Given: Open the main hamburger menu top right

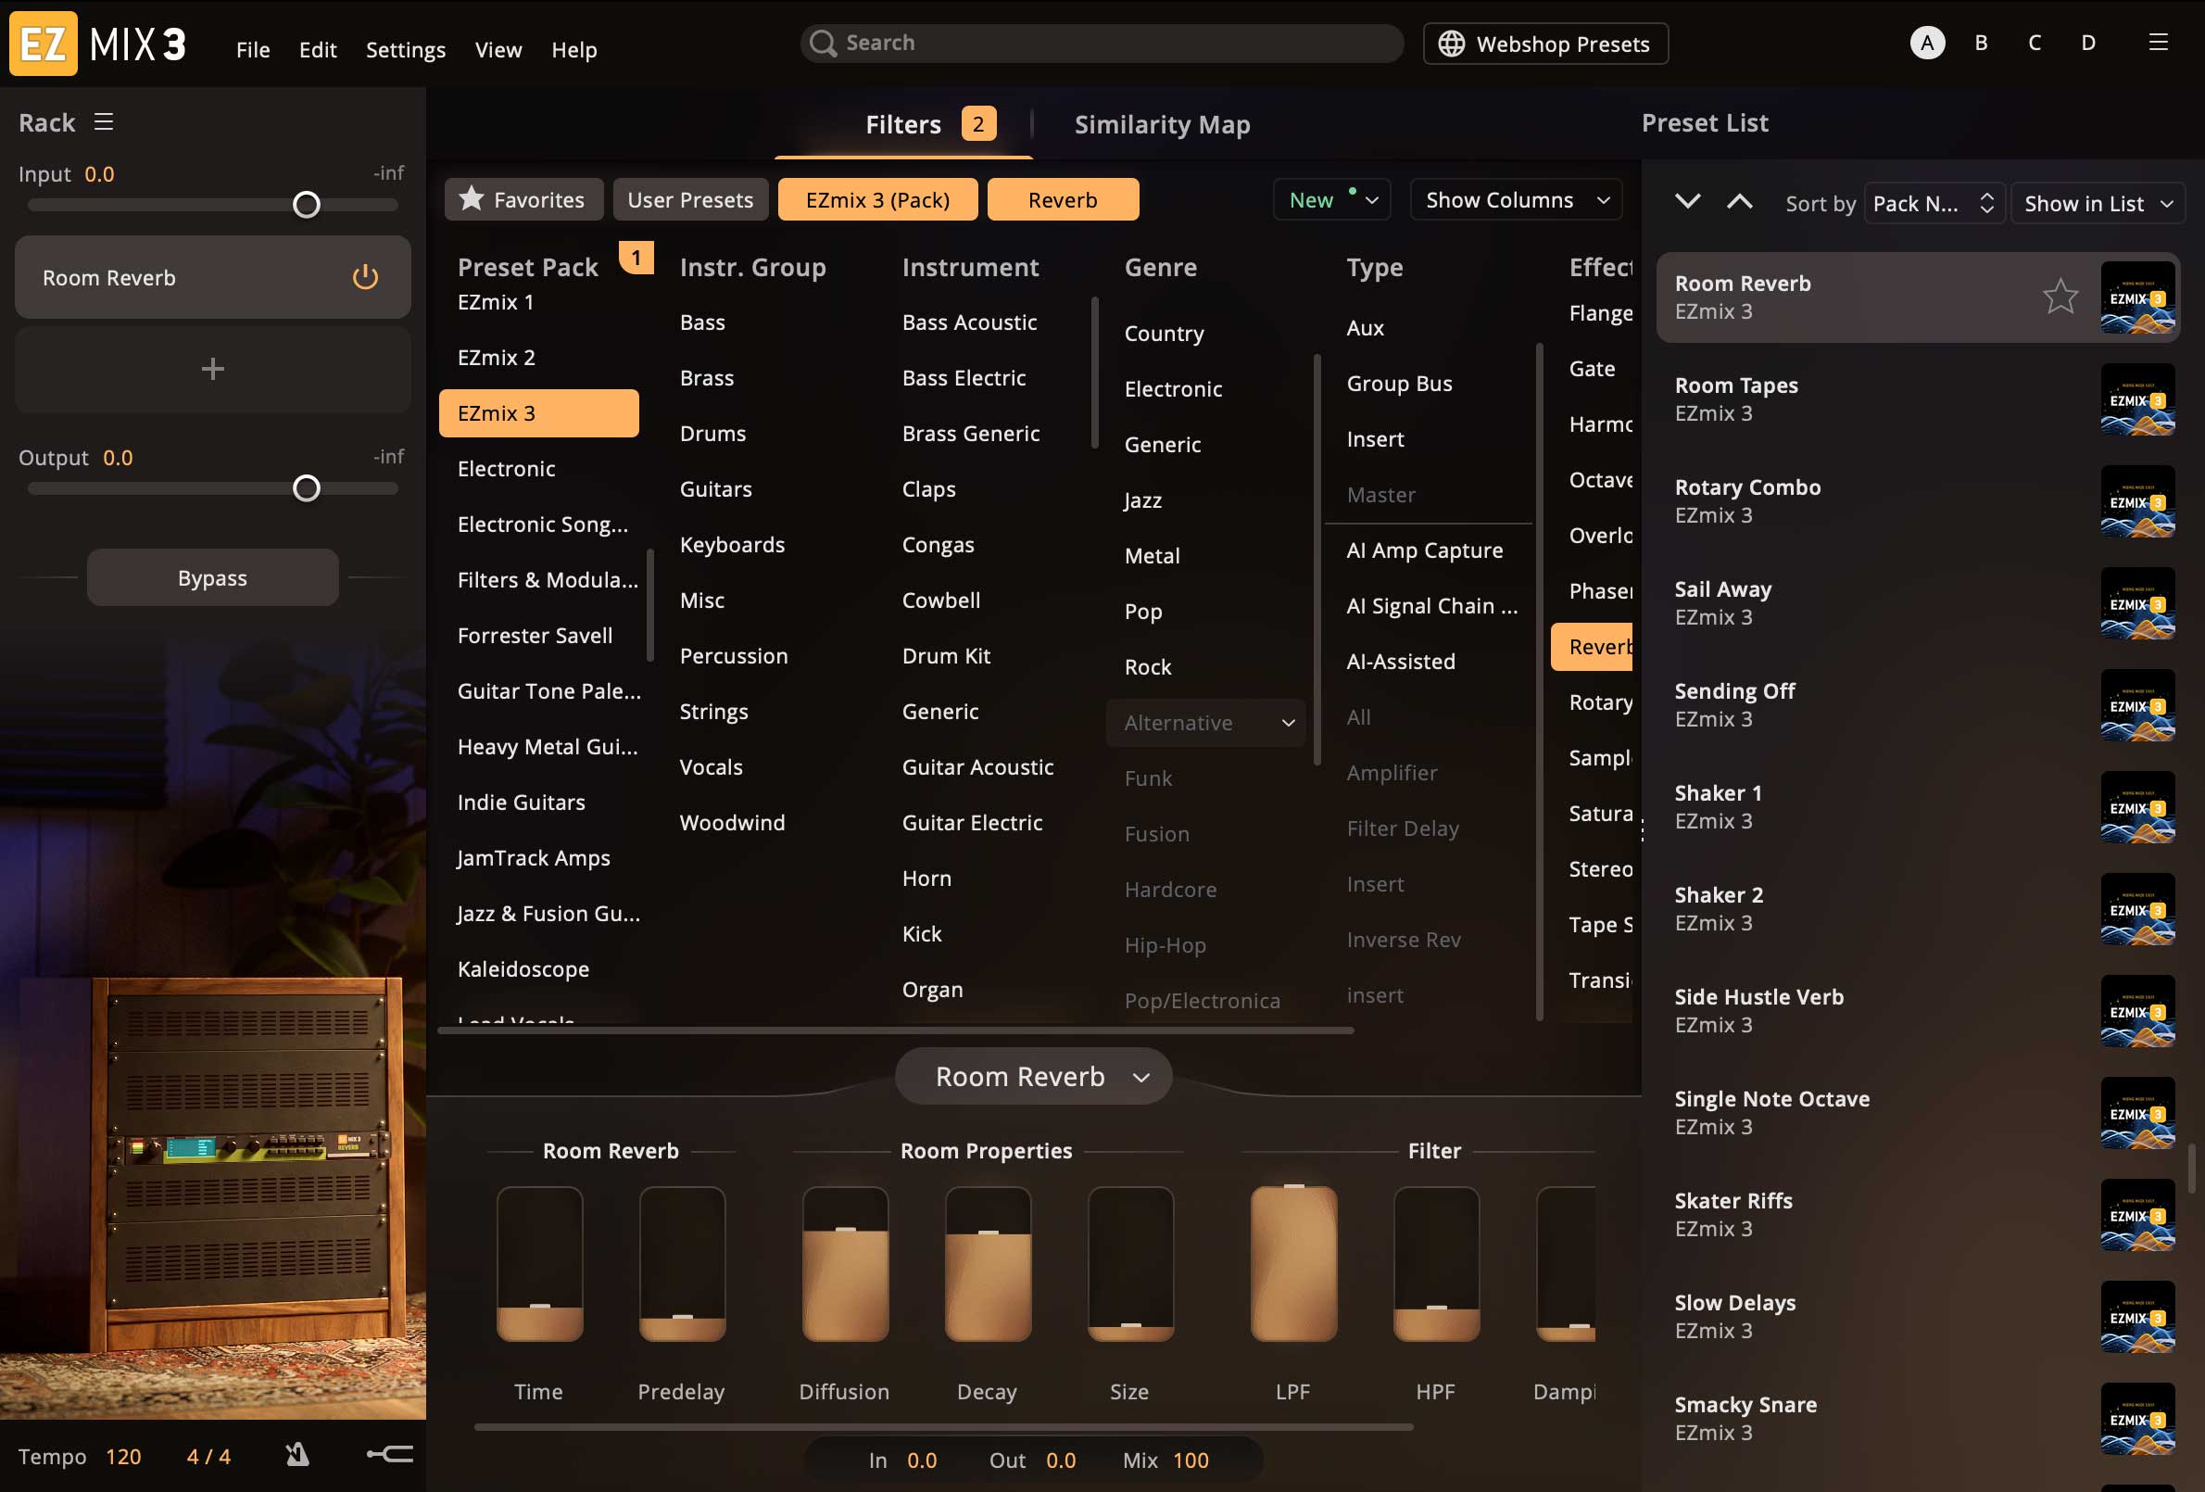Looking at the screenshot, I should (2158, 43).
